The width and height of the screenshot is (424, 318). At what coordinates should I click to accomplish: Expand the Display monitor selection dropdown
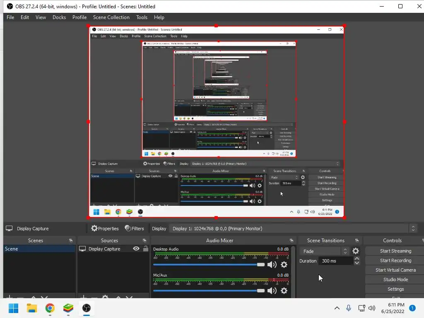(293, 229)
